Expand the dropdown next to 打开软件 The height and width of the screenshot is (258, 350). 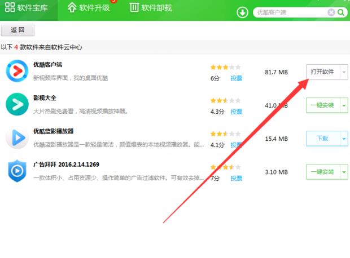pyautogui.click(x=344, y=72)
